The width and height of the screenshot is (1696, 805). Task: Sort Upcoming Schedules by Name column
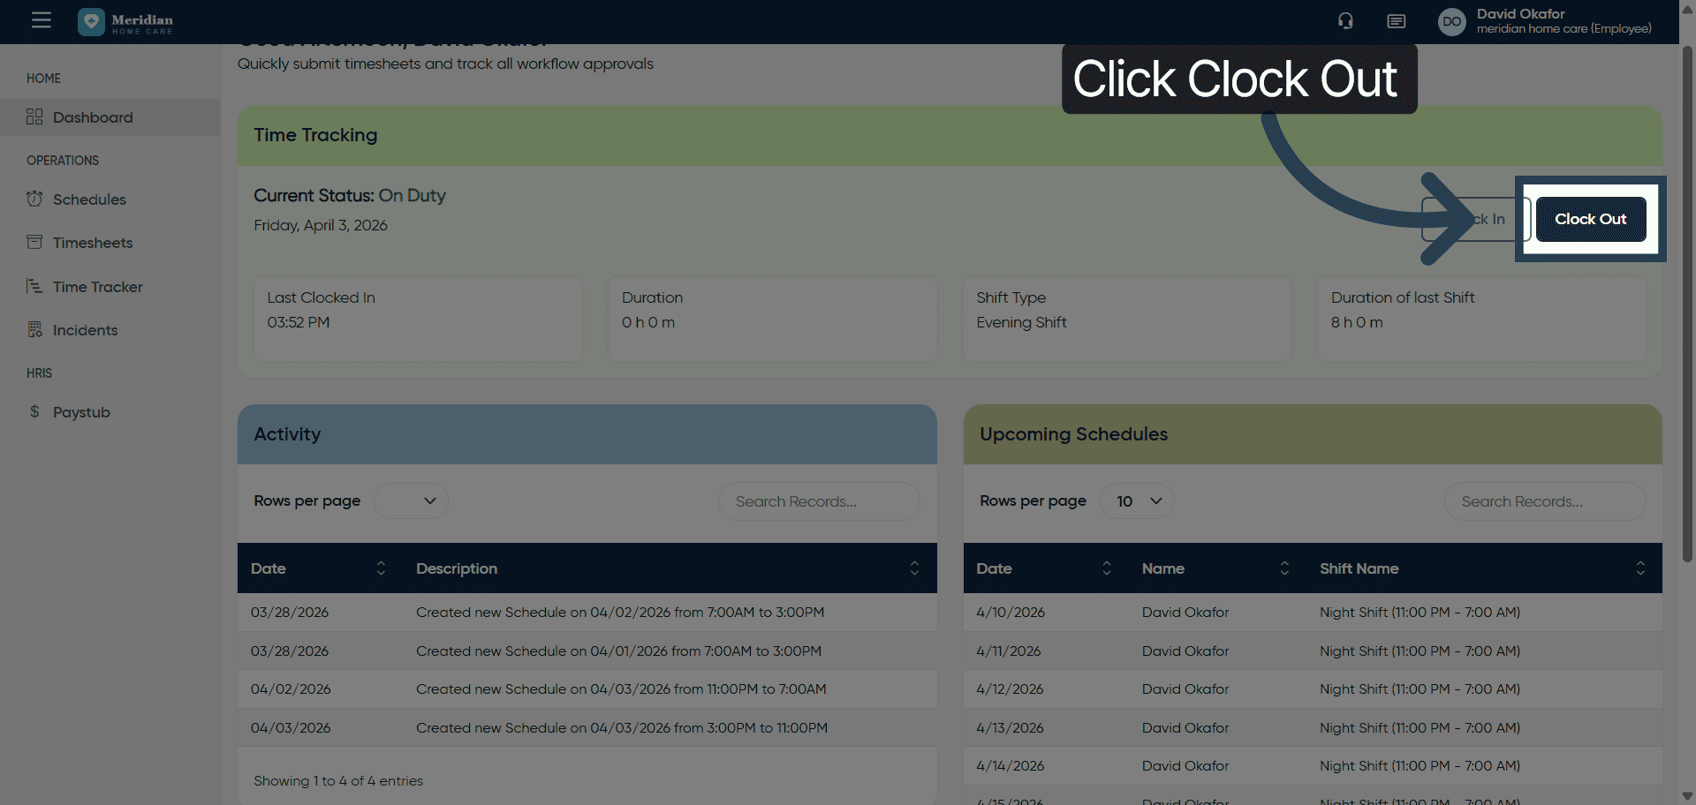click(x=1284, y=568)
